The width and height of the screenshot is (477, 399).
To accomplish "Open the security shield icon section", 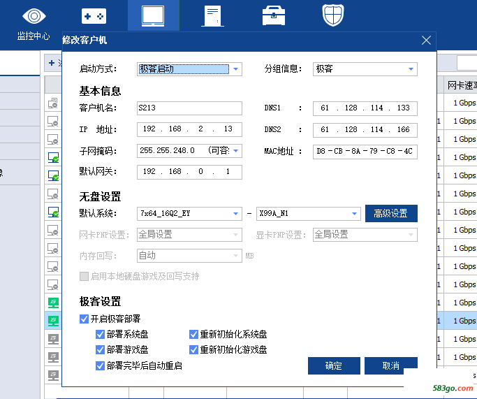I will (333, 15).
